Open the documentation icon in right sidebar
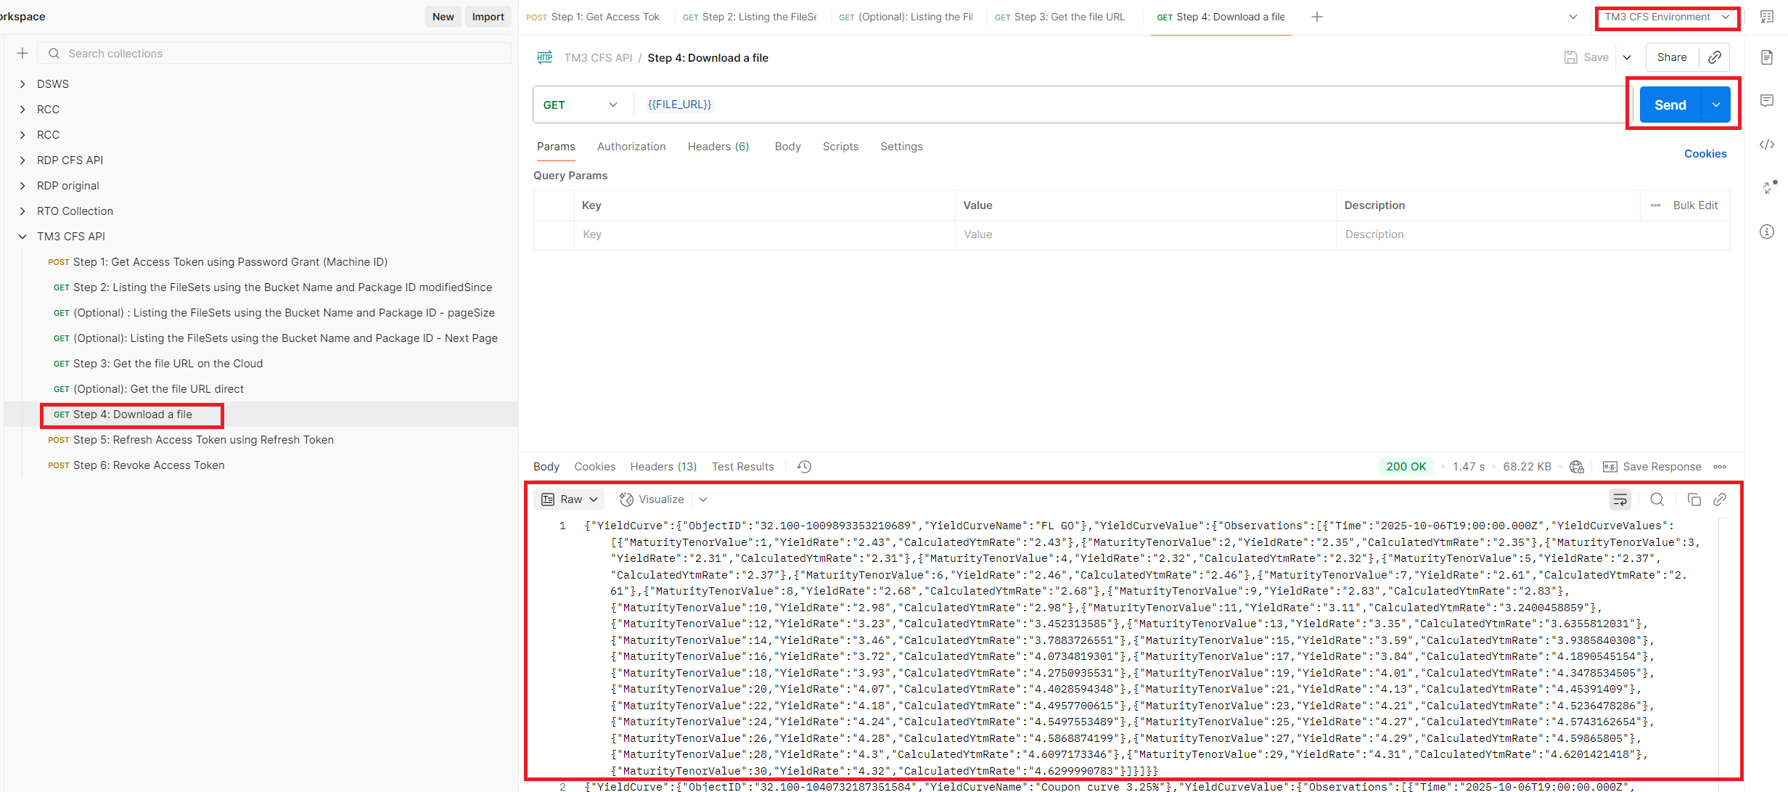Image resolution: width=1788 pixels, height=792 pixels. coord(1766,57)
